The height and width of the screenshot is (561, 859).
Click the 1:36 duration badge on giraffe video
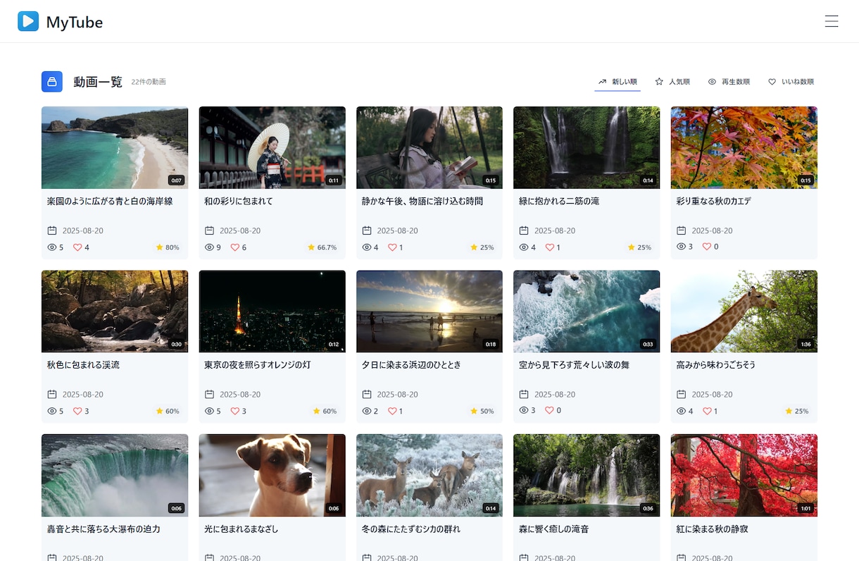[x=805, y=344]
